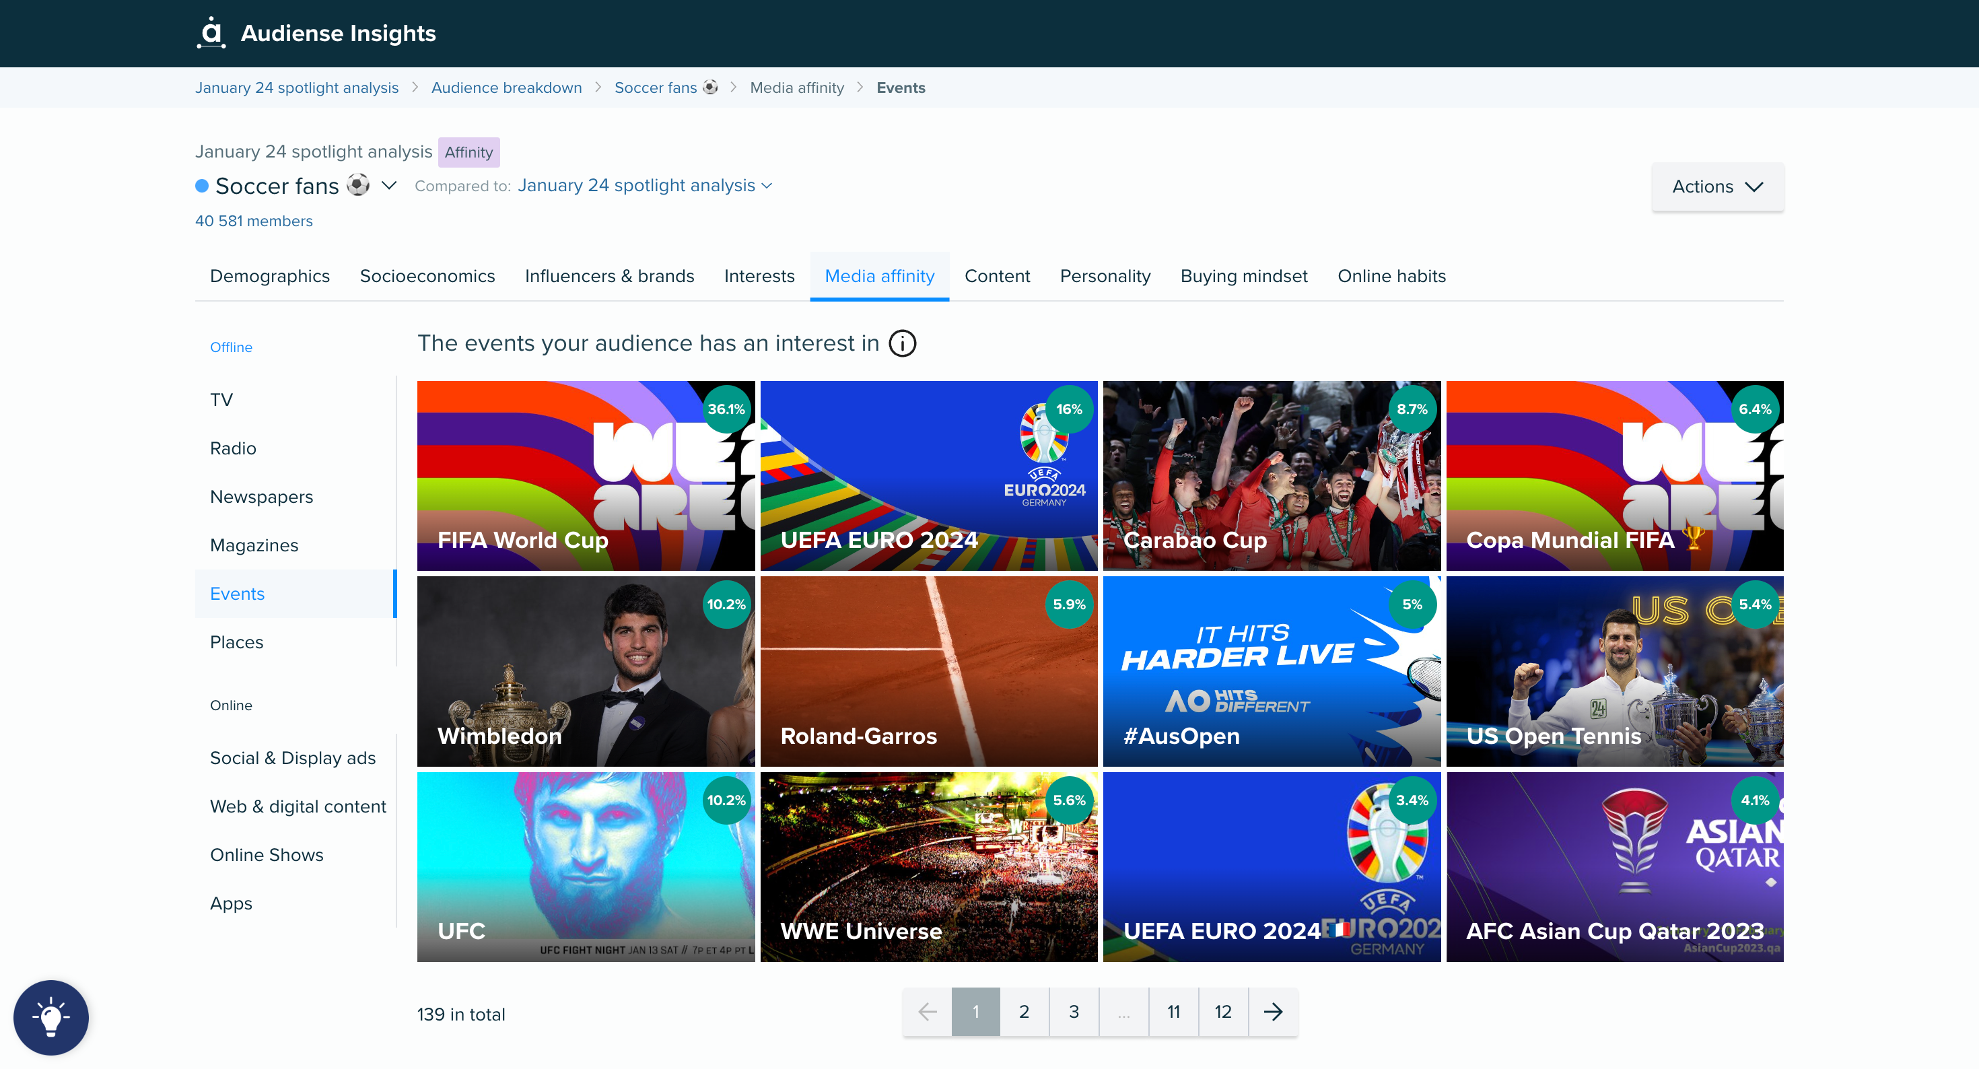Expand the Actions dropdown menu
This screenshot has width=1979, height=1069.
tap(1716, 184)
